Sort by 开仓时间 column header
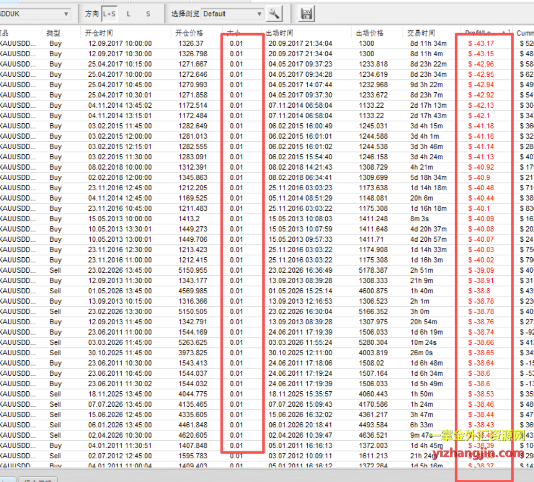 (99, 33)
